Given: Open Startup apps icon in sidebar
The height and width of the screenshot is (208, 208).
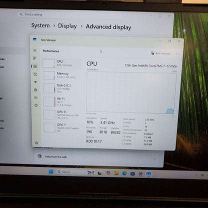Looking at the screenshot, I should click(35, 82).
